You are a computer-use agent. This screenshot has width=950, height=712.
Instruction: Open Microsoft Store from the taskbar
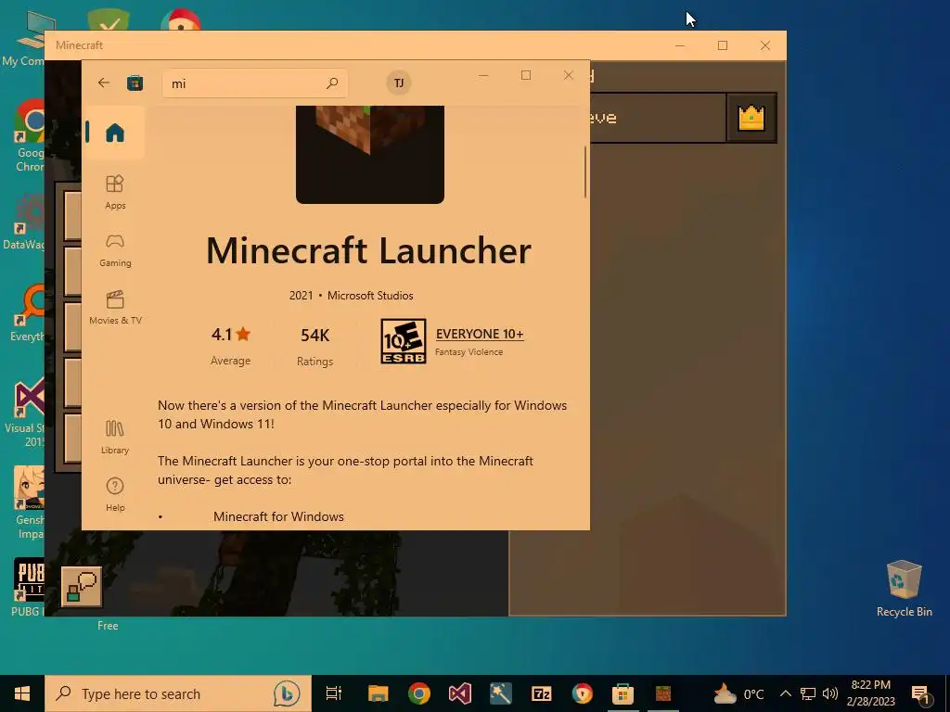point(623,693)
